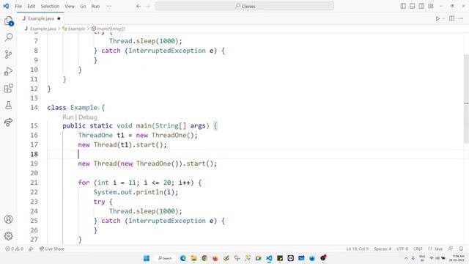This screenshot has height=264, width=469.
Task: Click the taskbar Search box
Action: point(166,258)
